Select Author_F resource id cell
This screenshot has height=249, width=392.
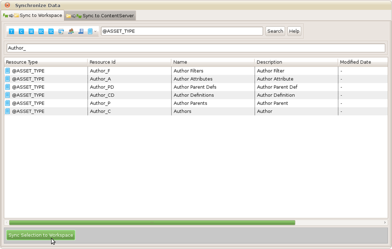pos(129,71)
